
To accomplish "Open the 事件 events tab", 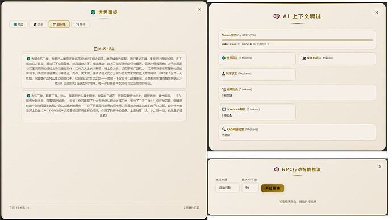I will tap(80, 24).
